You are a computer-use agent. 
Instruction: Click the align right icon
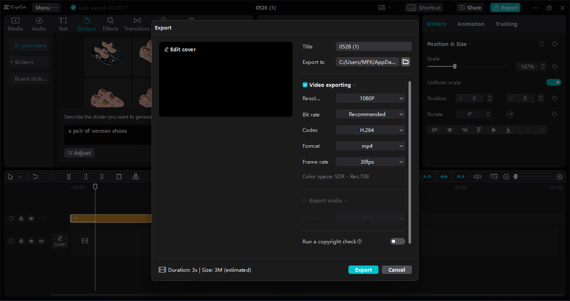tap(464, 130)
